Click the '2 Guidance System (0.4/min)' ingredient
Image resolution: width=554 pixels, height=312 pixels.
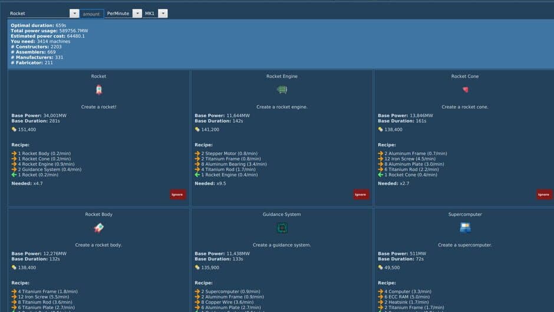point(50,169)
